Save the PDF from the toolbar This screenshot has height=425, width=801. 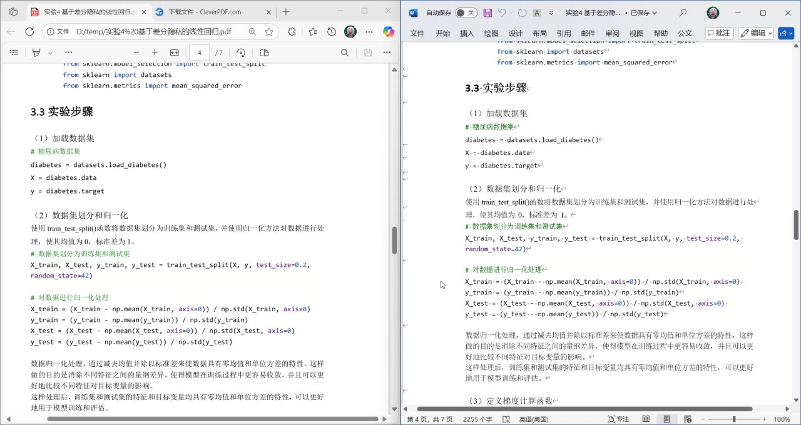[368, 53]
